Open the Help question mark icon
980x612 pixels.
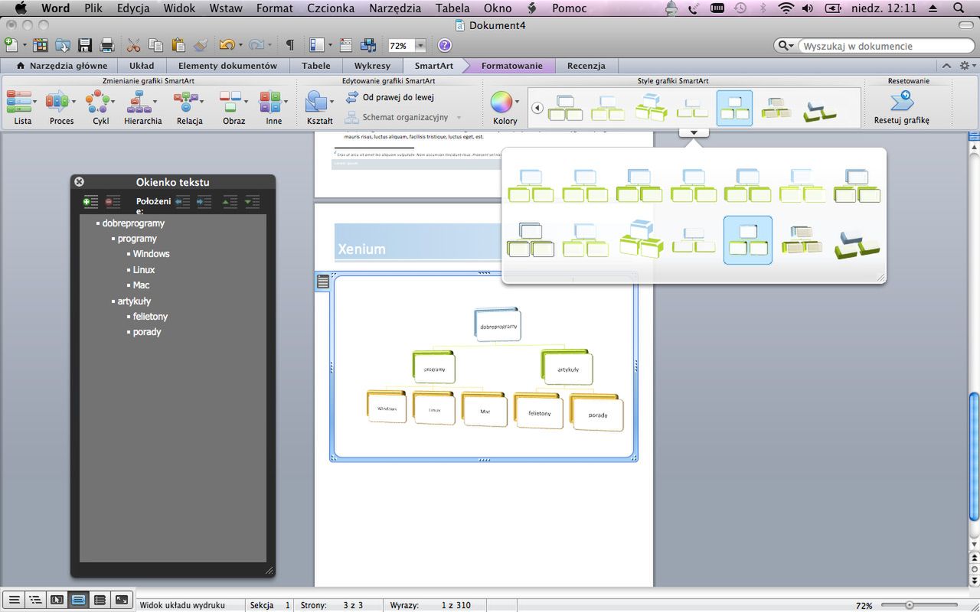click(444, 45)
